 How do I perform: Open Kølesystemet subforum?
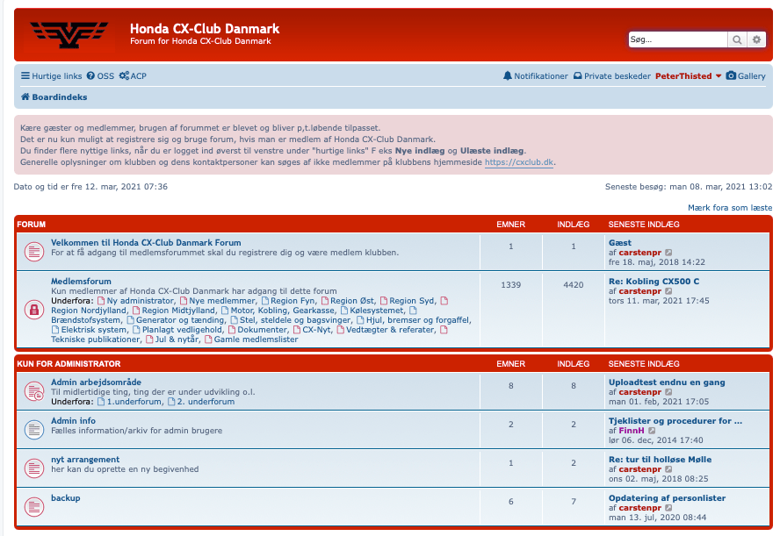point(377,311)
